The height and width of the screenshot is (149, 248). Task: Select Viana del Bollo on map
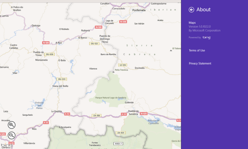[60, 86]
